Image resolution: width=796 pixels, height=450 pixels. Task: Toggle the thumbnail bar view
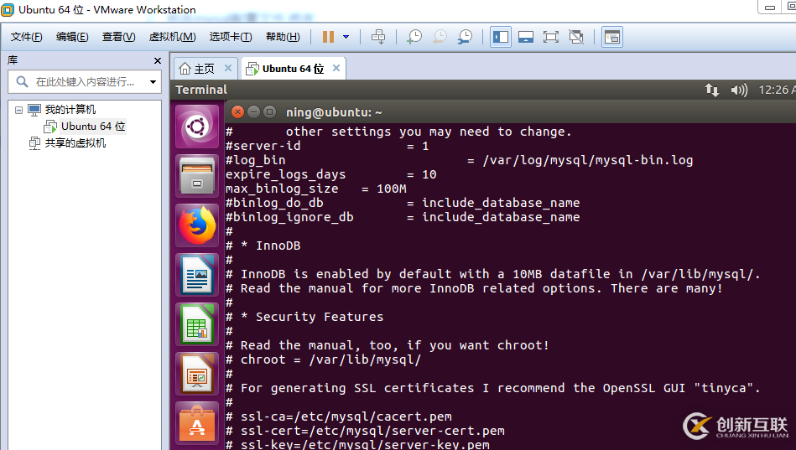point(525,37)
